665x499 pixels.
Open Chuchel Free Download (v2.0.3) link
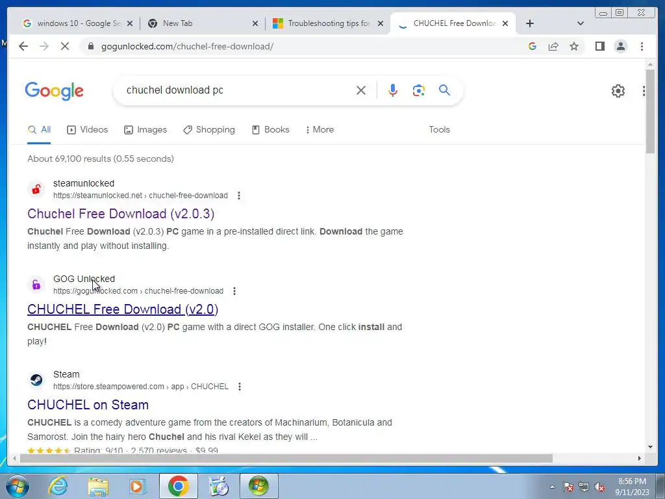point(121,213)
